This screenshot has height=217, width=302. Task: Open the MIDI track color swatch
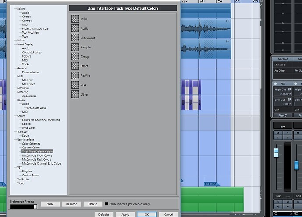[75, 19]
